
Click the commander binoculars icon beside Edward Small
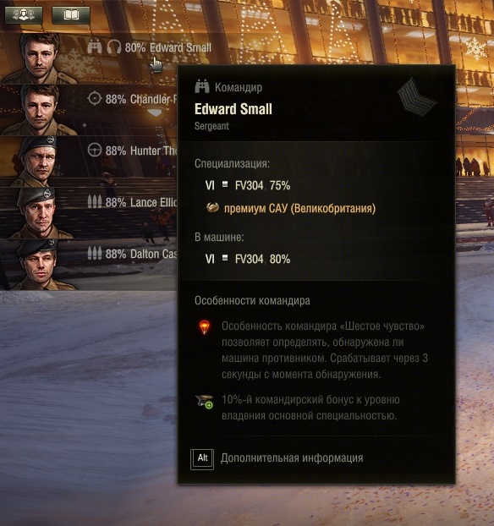point(95,47)
